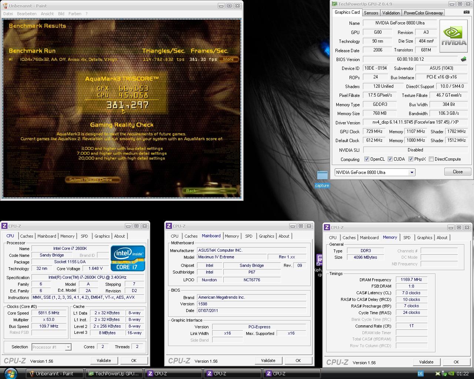Open the capture folder on the desktop

(x=322, y=179)
